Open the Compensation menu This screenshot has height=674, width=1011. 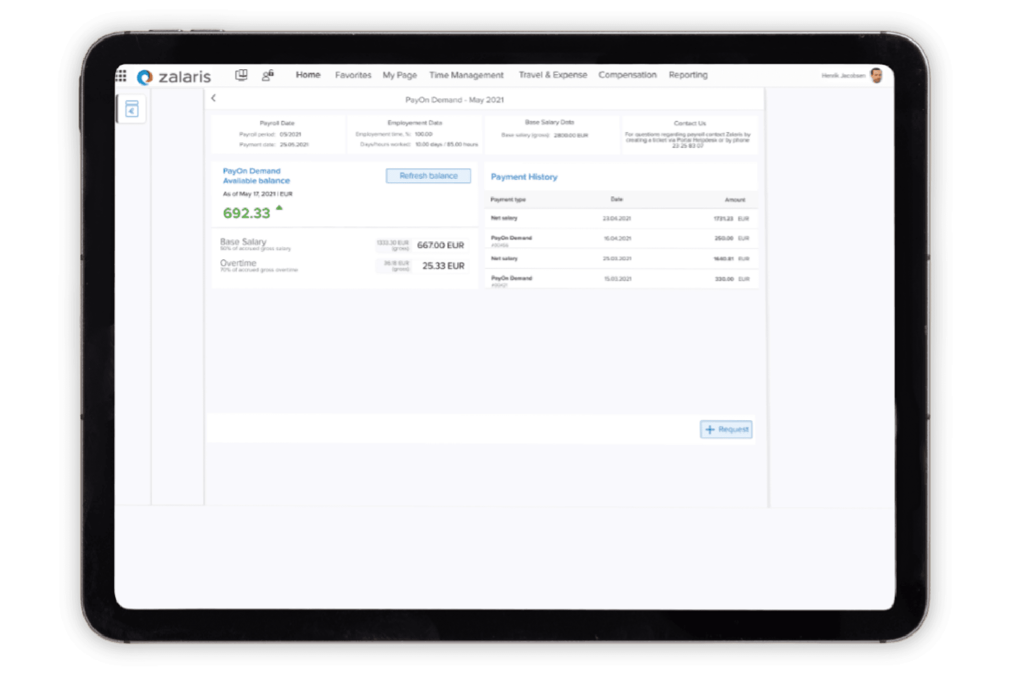(628, 75)
